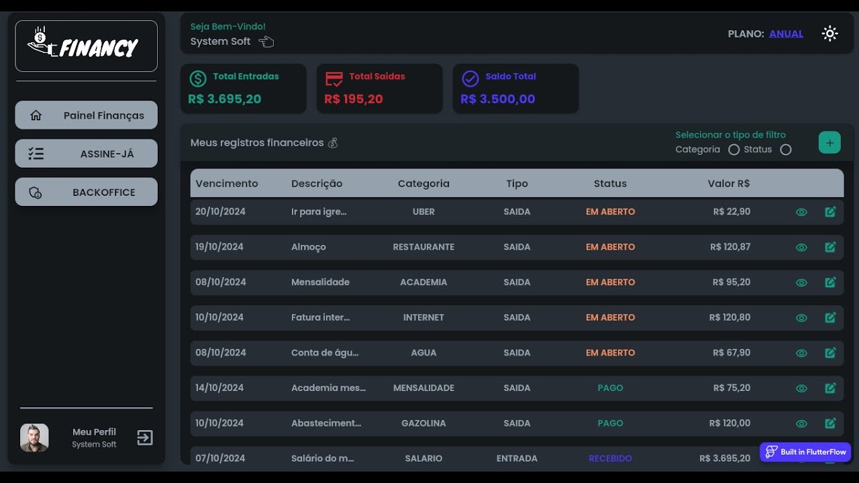Click the pointing hand icon near System Soft
The height and width of the screenshot is (483, 859).
point(266,42)
